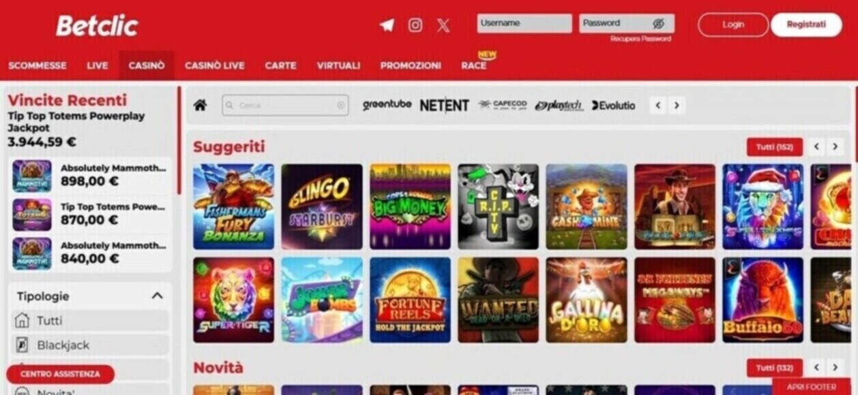
Task: Click the Recupera Password link
Action: 640,39
